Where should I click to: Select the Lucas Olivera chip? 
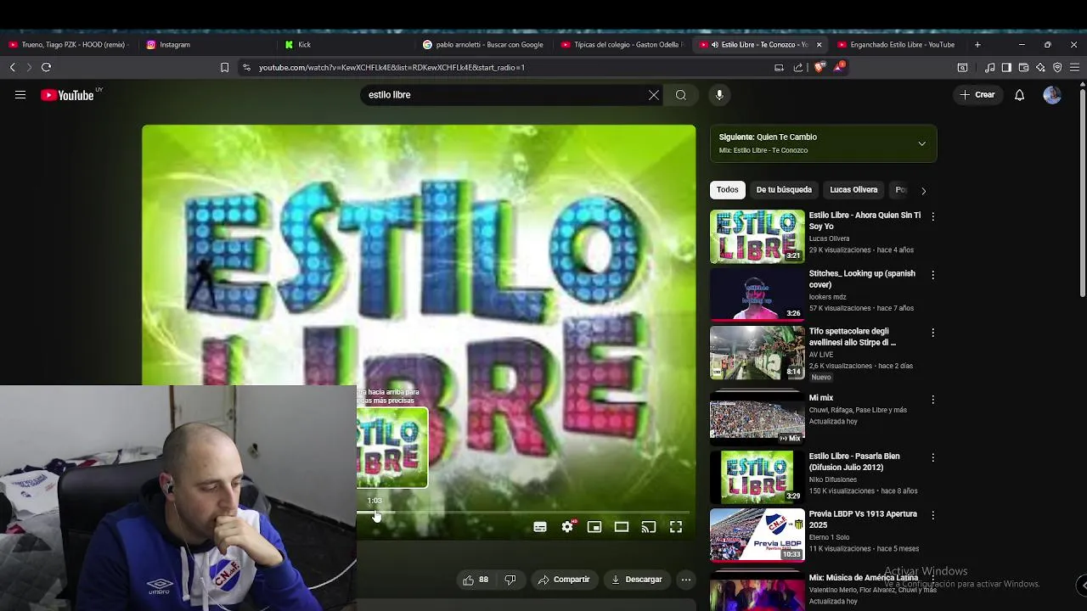853,190
